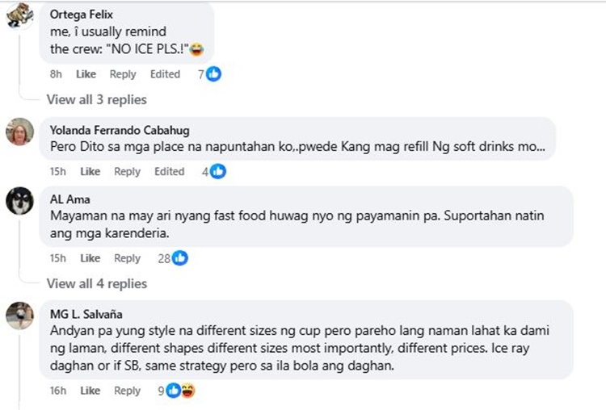Open the Edited link on Yolanda's comment
This screenshot has width=606, height=410.
170,171
